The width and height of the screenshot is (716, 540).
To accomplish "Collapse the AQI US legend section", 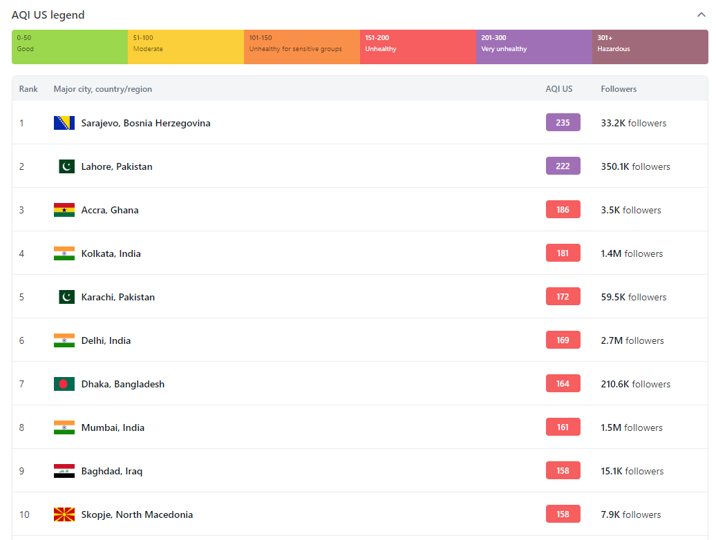I will tap(701, 15).
